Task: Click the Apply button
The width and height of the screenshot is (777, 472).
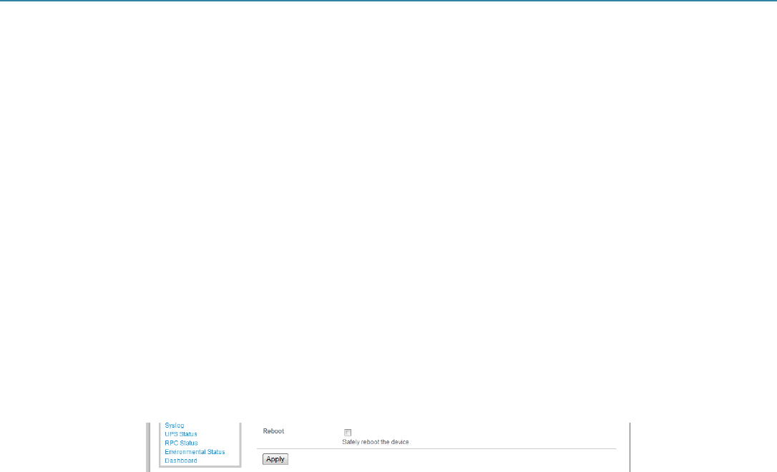Action: (275, 459)
